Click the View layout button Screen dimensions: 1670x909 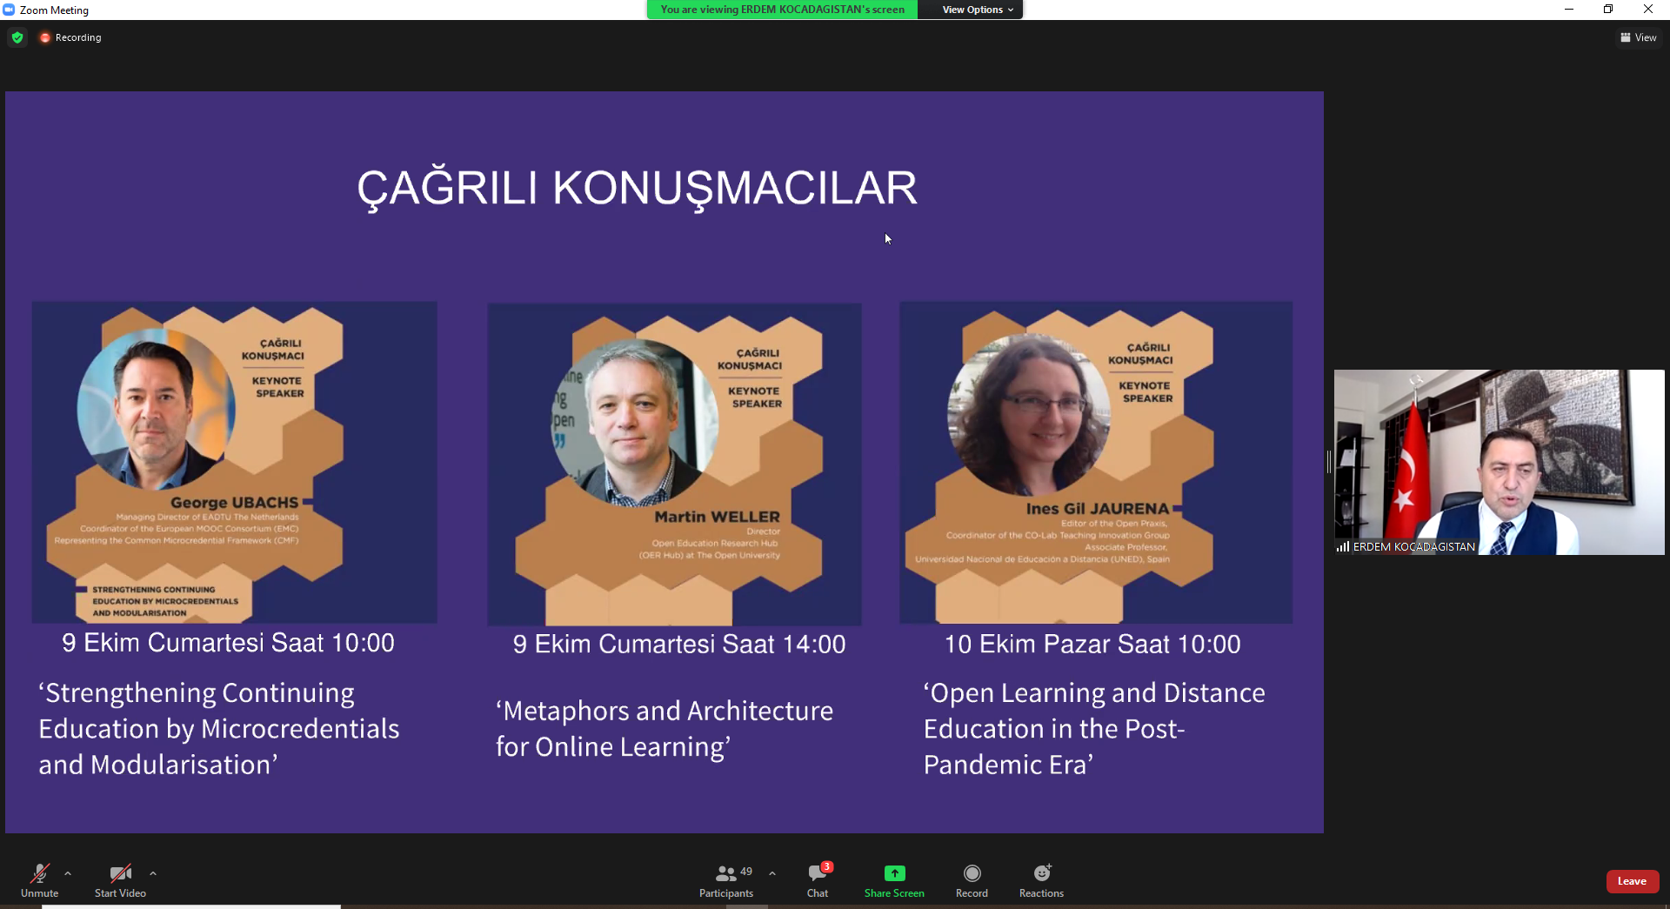click(1638, 37)
